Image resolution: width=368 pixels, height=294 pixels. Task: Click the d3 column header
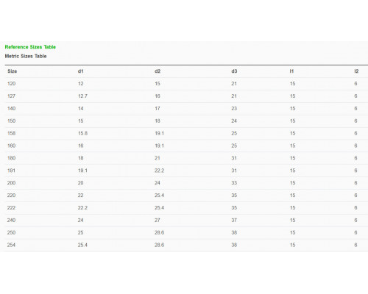coord(234,71)
